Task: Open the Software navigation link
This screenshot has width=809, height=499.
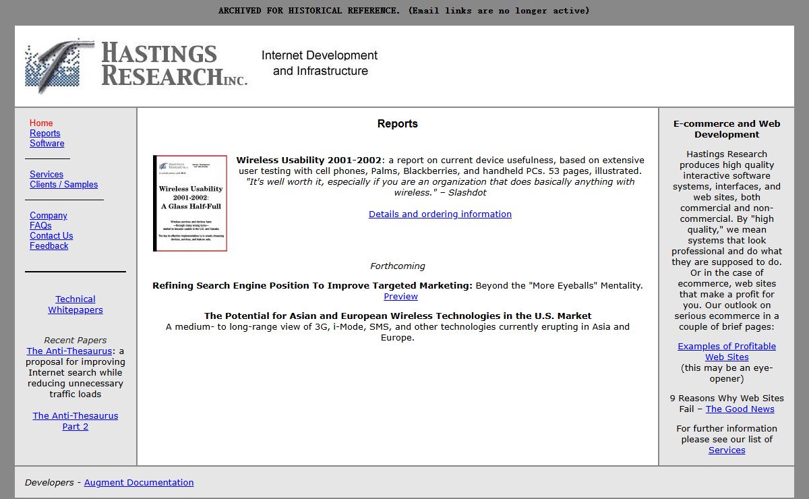Action: pyautogui.click(x=47, y=143)
